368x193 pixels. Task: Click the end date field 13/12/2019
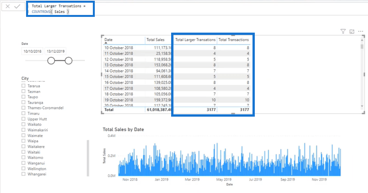pos(56,51)
